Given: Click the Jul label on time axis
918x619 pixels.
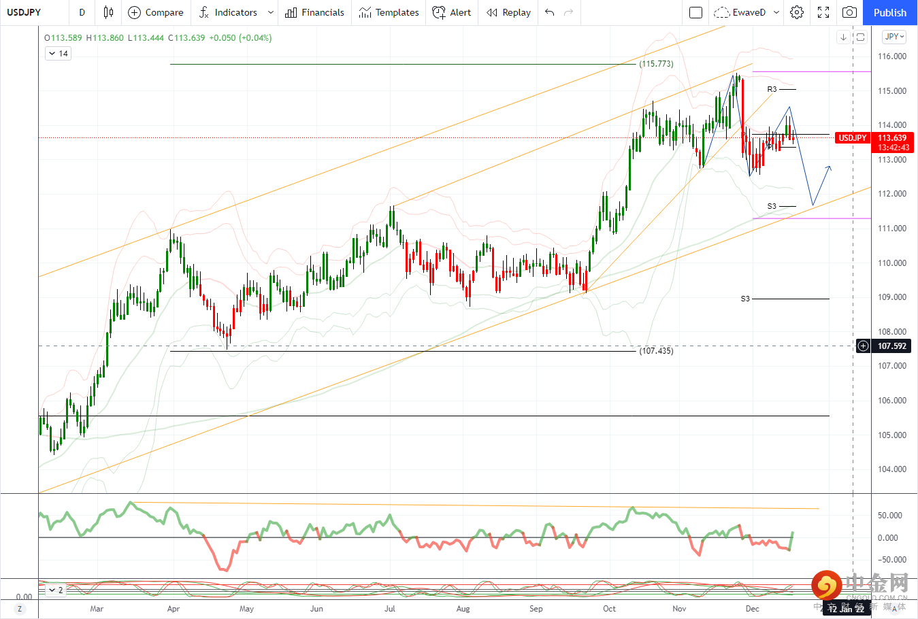Looking at the screenshot, I should click(x=390, y=609).
